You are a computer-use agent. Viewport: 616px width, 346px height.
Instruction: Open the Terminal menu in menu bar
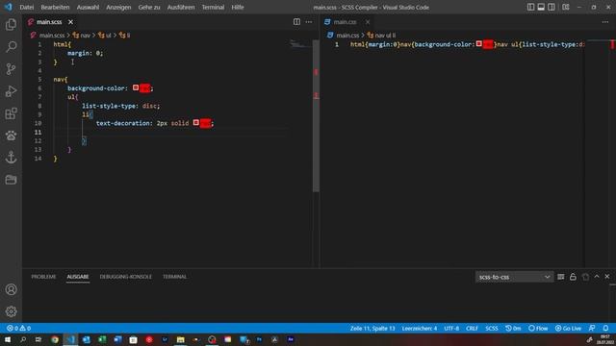pos(213,7)
